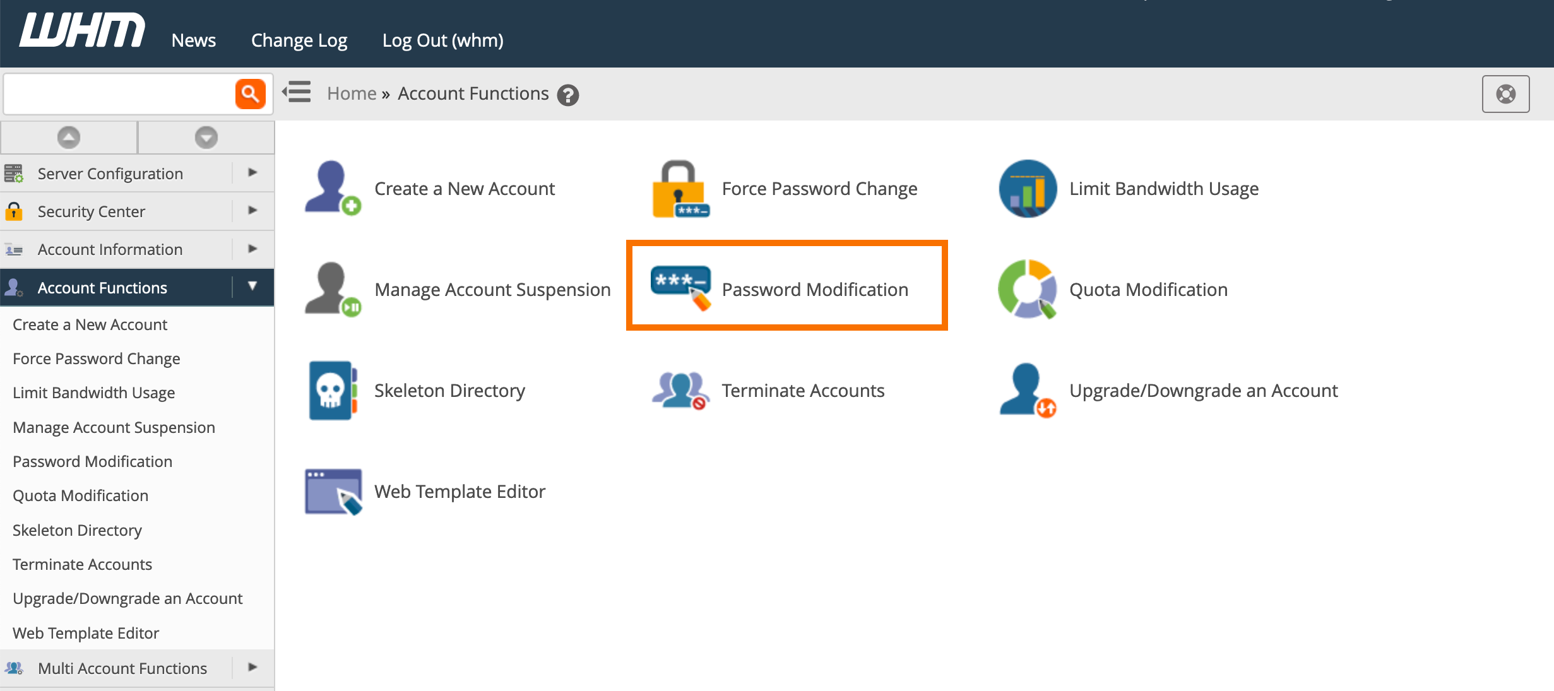
Task: Click sidebar Limit Bandwidth Usage item
Action: [x=93, y=393]
